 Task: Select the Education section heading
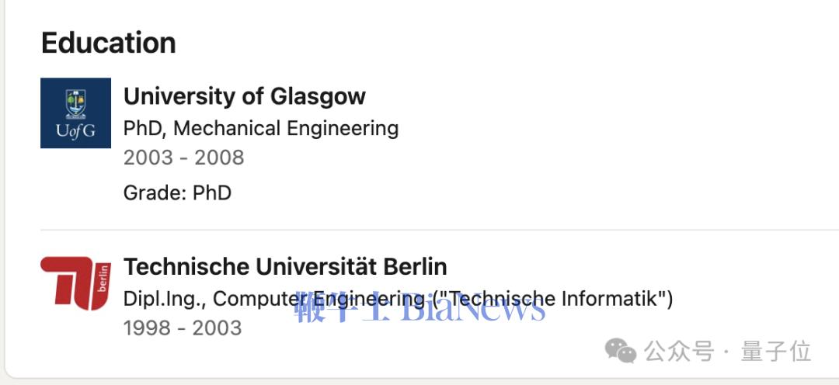click(x=109, y=43)
